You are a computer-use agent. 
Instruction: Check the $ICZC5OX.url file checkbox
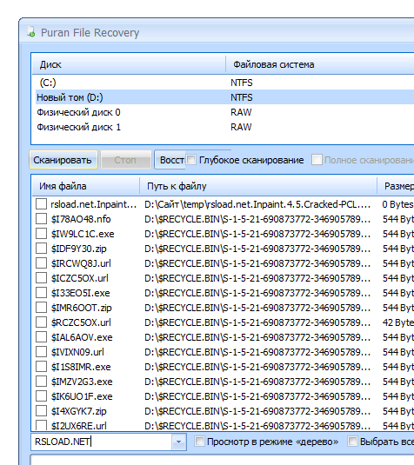41,278
